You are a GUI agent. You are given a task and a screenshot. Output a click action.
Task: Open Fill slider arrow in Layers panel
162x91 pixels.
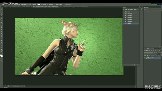(161, 55)
